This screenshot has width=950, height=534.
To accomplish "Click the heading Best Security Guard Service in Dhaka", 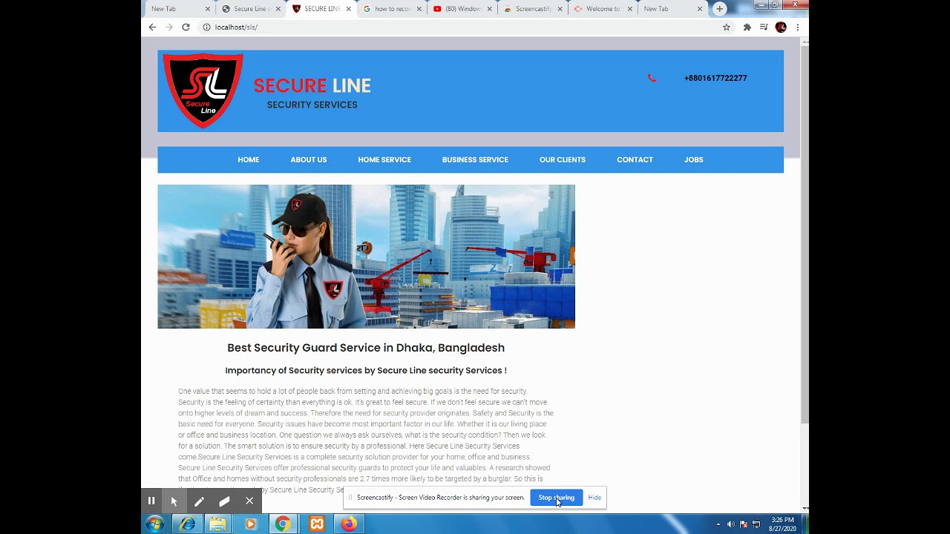I will tap(366, 348).
